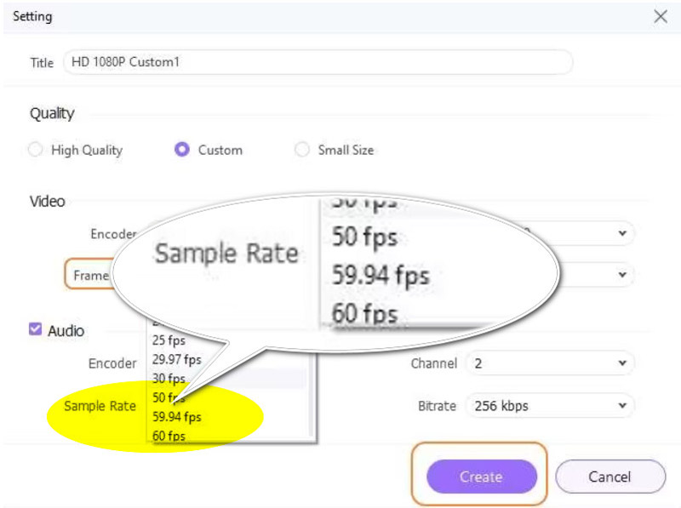Screen dimensions: 681x508
Task: Click the Create button
Action: [x=482, y=477]
